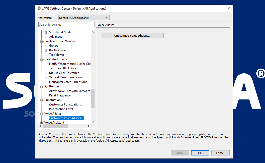Viewport: 265px width, 163px height.
Task: Collapse the Synthesizer node
Action: click(41, 87)
